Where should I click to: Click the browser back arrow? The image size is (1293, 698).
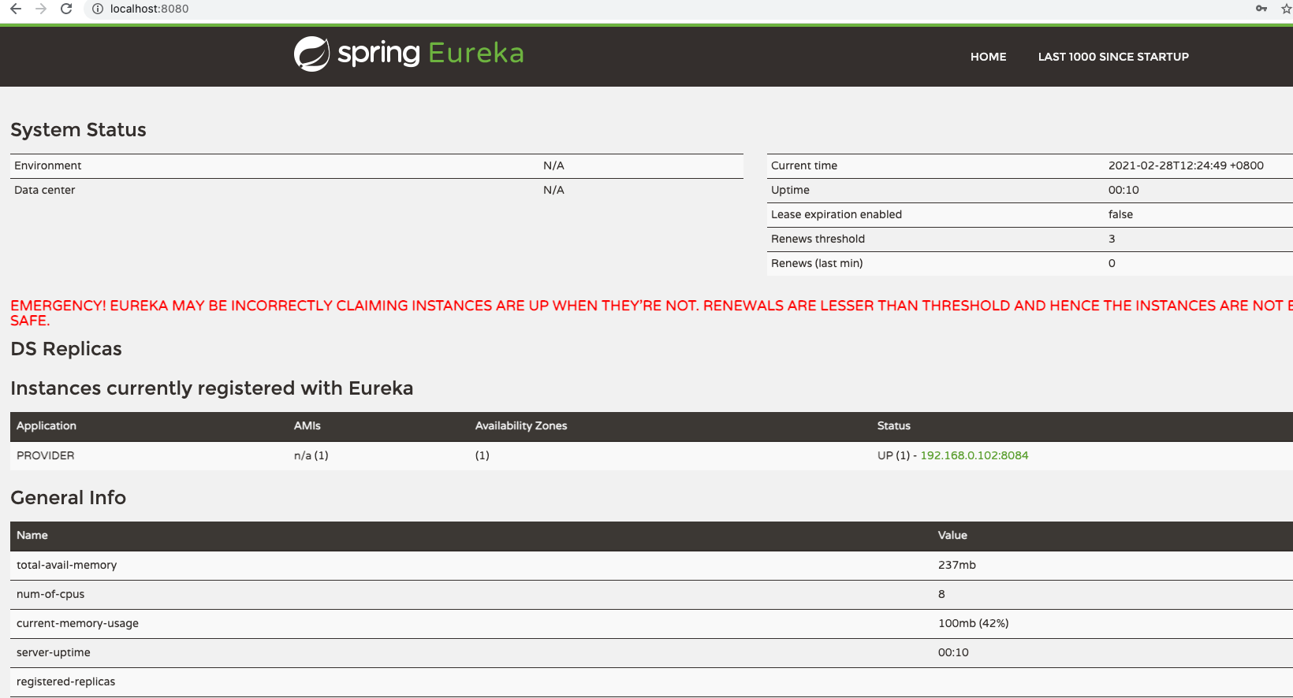(16, 9)
